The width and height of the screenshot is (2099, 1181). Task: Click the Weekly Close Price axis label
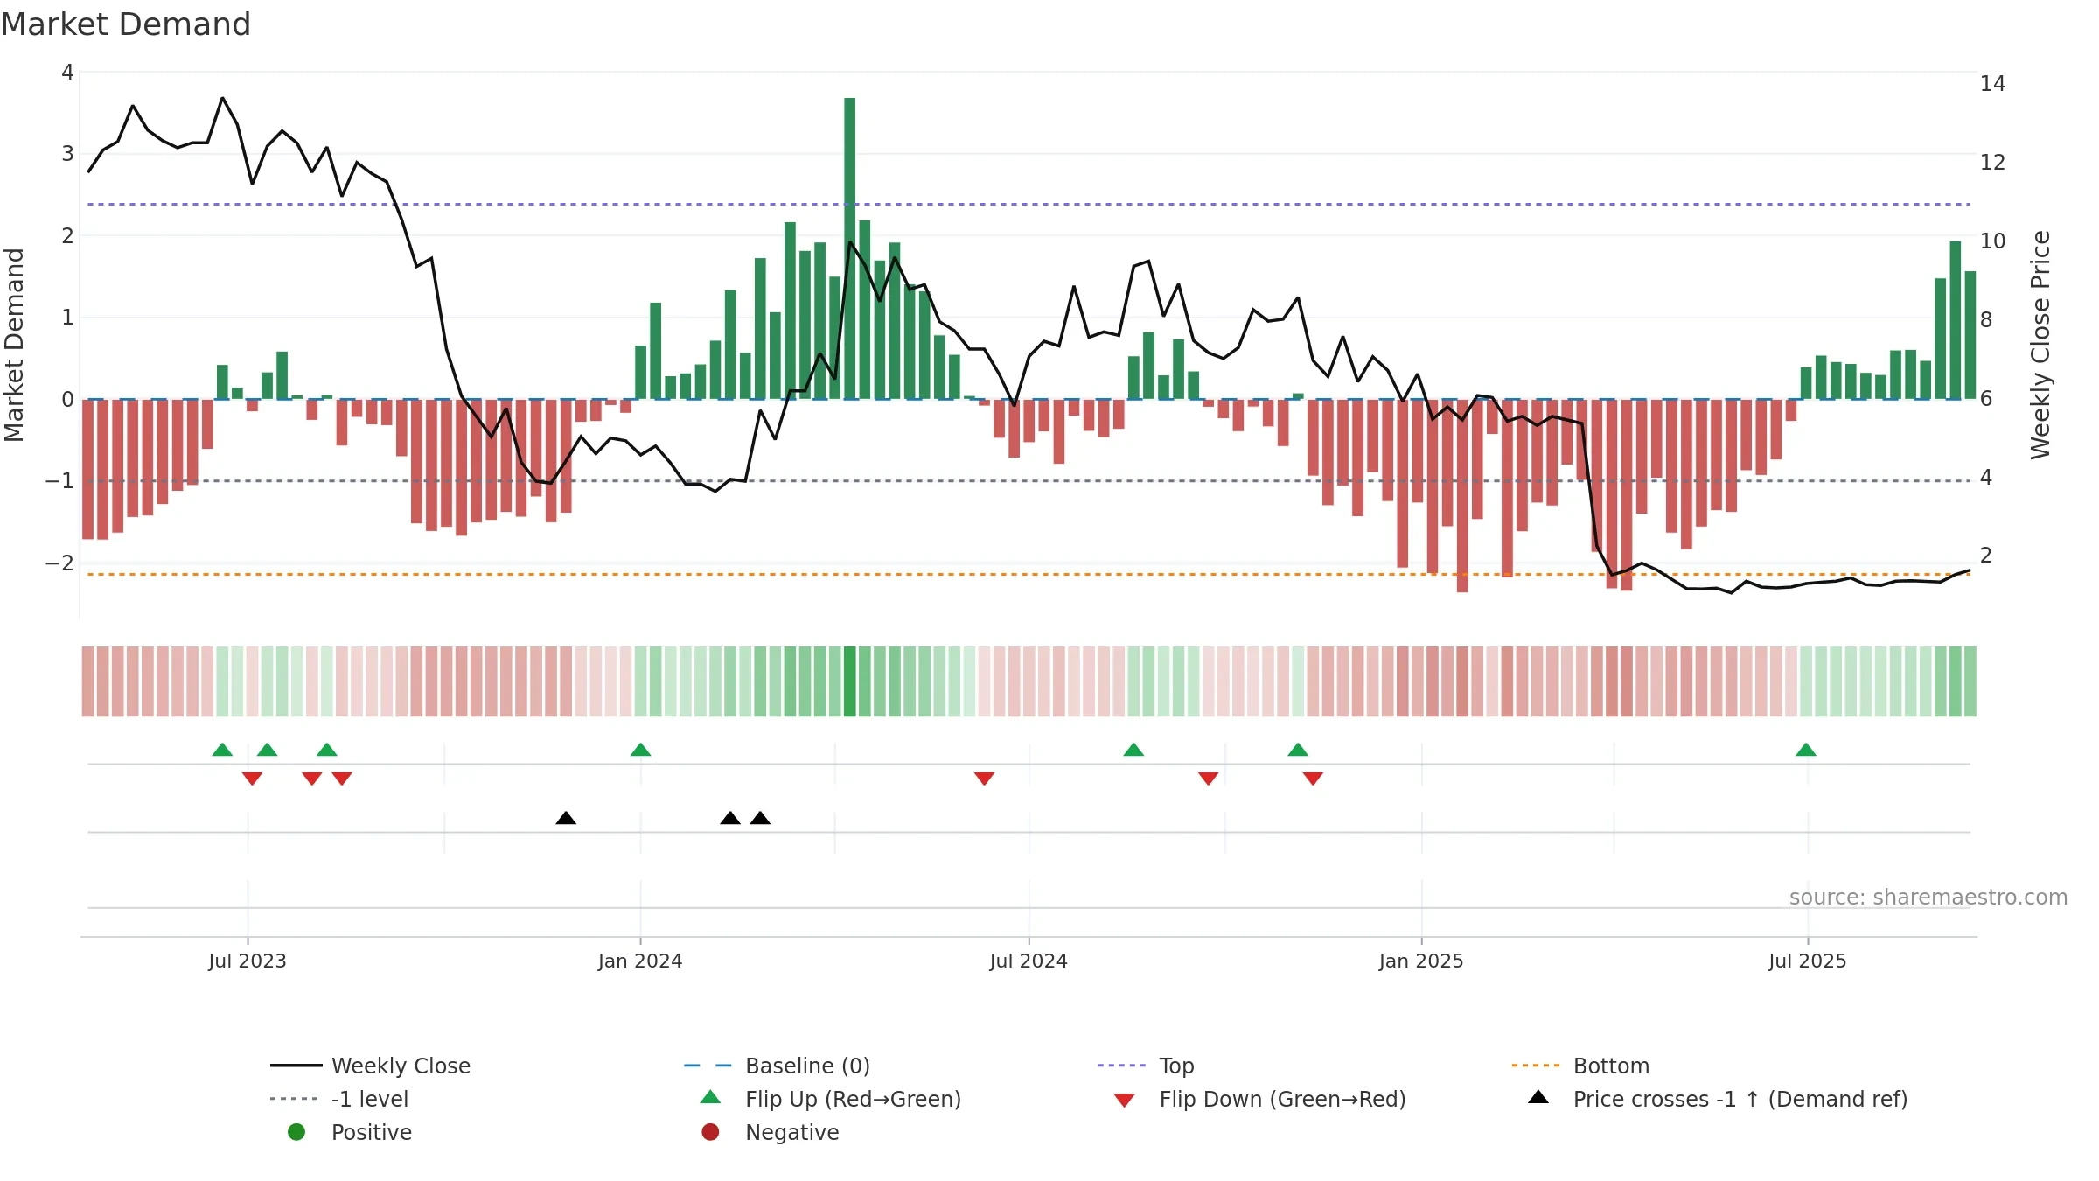tap(2040, 345)
